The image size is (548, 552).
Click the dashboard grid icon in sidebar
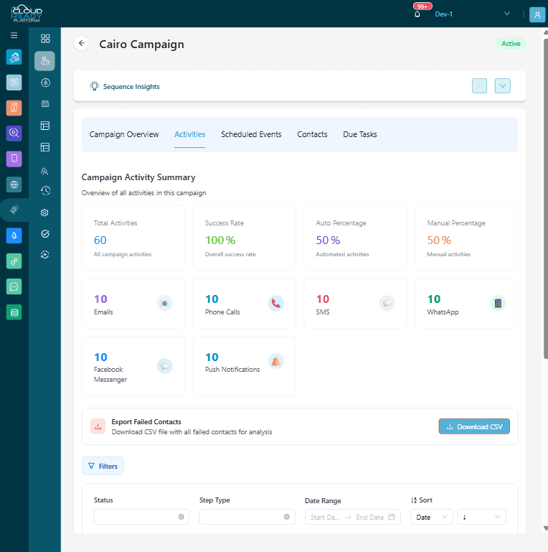tap(44, 39)
